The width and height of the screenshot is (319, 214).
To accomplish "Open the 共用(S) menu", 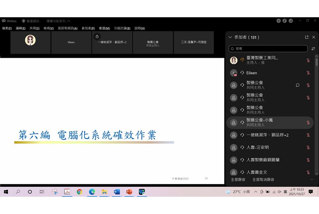I will click(x=34, y=28).
